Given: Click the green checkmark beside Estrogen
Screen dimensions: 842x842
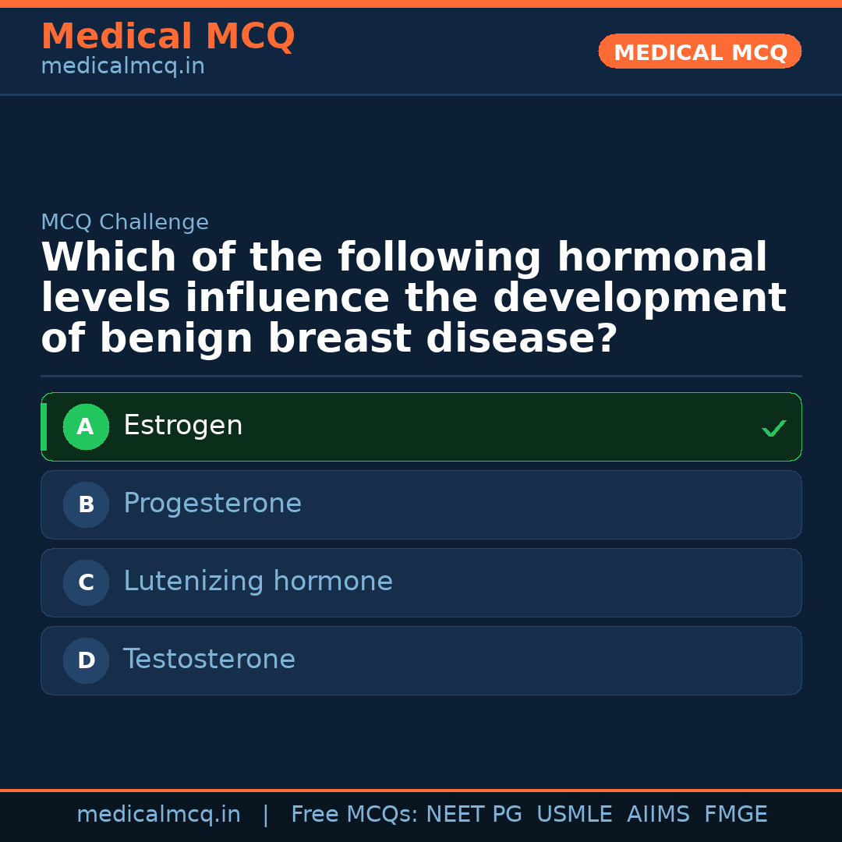Looking at the screenshot, I should pos(773,428).
